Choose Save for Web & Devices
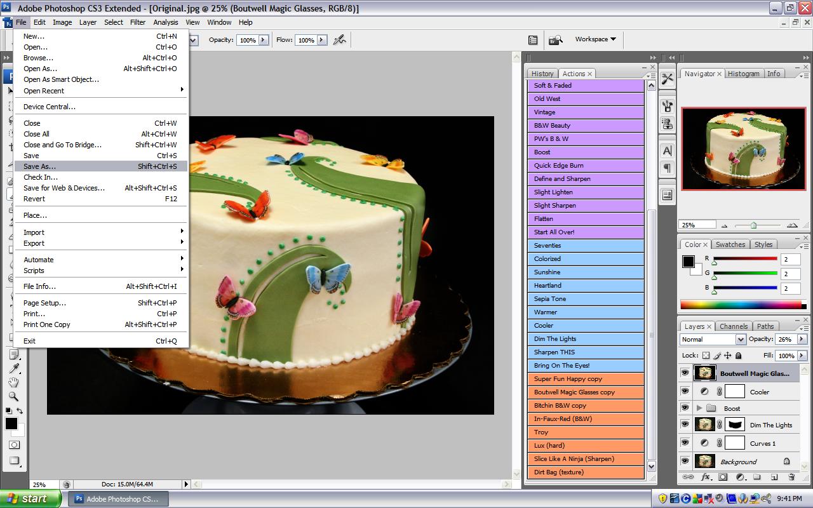813x508 pixels. point(102,188)
